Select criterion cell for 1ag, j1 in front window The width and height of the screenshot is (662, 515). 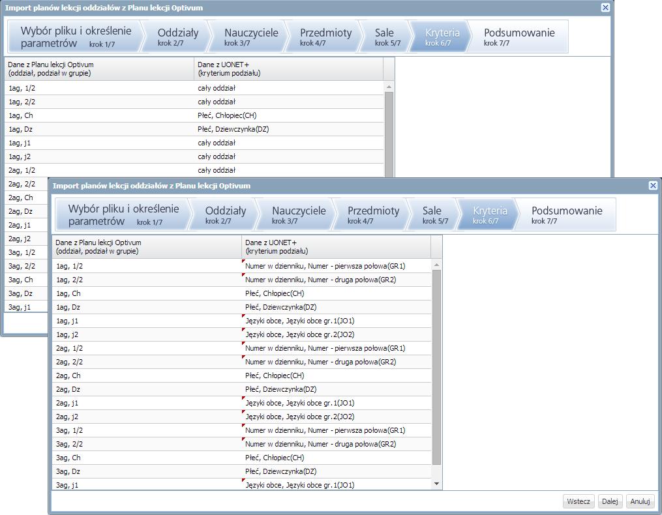[x=336, y=321]
